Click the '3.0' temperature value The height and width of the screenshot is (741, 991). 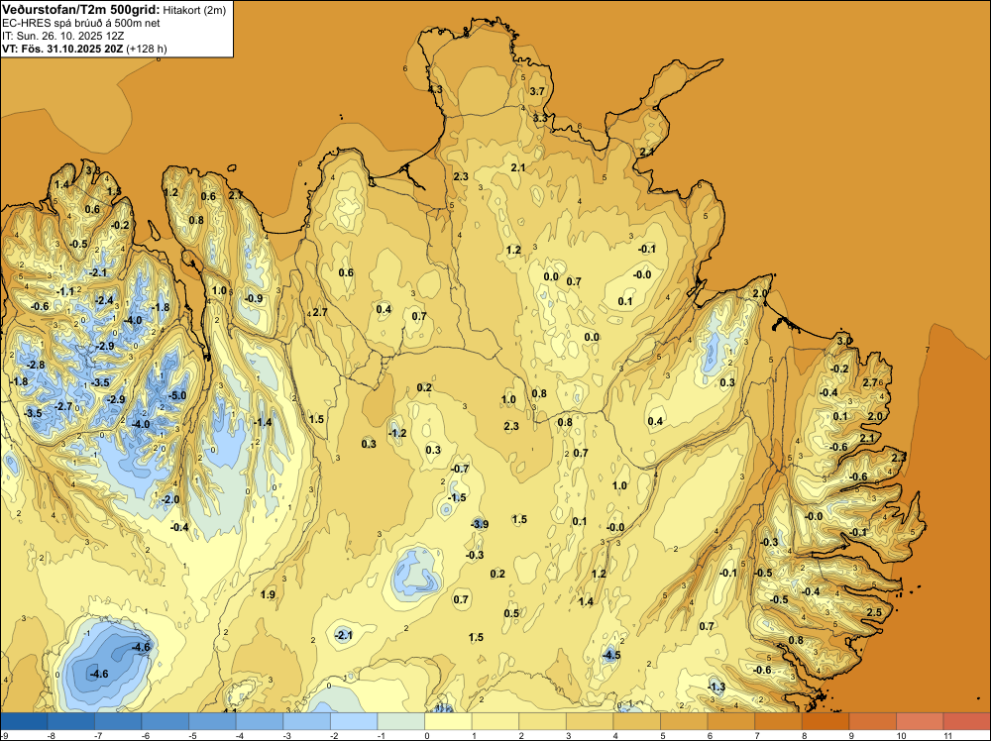(x=844, y=341)
